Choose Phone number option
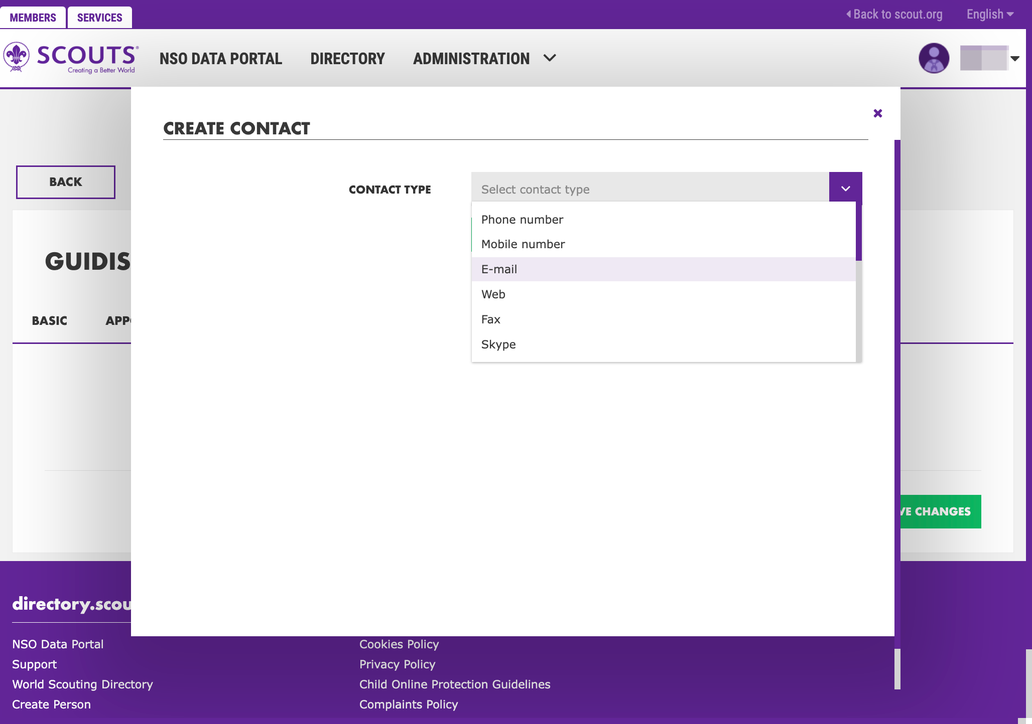This screenshot has width=1032, height=724. coord(664,220)
